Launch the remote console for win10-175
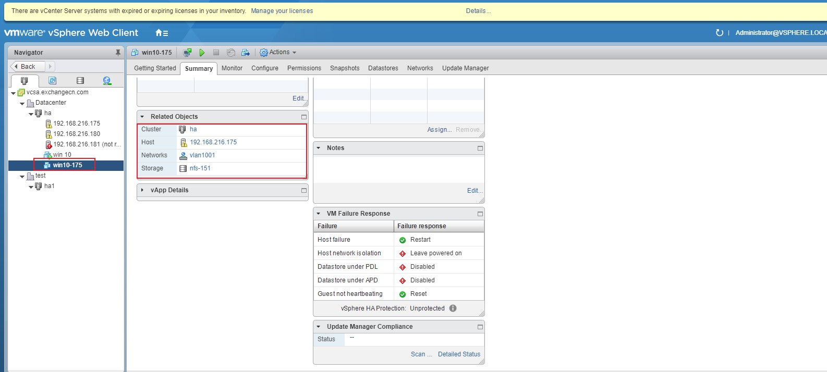The image size is (827, 372). pos(187,53)
